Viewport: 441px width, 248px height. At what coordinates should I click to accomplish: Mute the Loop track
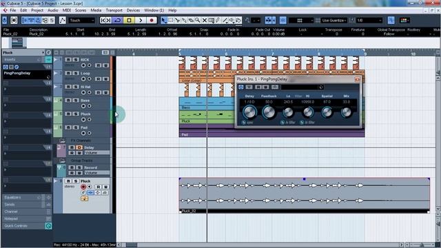click(68, 73)
